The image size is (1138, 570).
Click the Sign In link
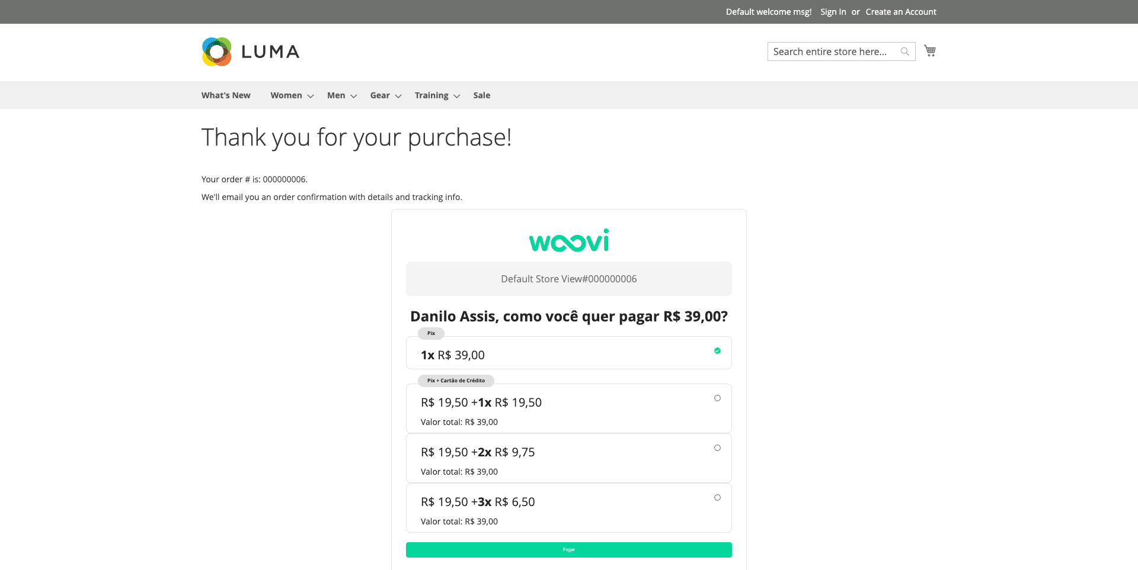tap(833, 12)
